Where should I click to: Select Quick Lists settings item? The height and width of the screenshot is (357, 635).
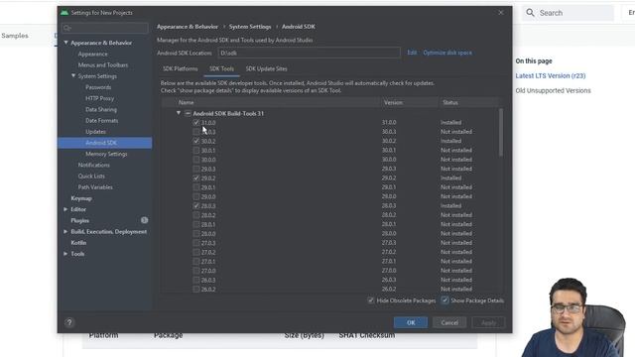[x=91, y=177]
